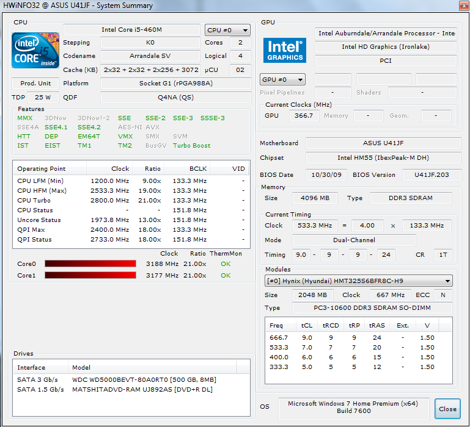
Task: Click the EM64T feature label
Action: point(89,137)
